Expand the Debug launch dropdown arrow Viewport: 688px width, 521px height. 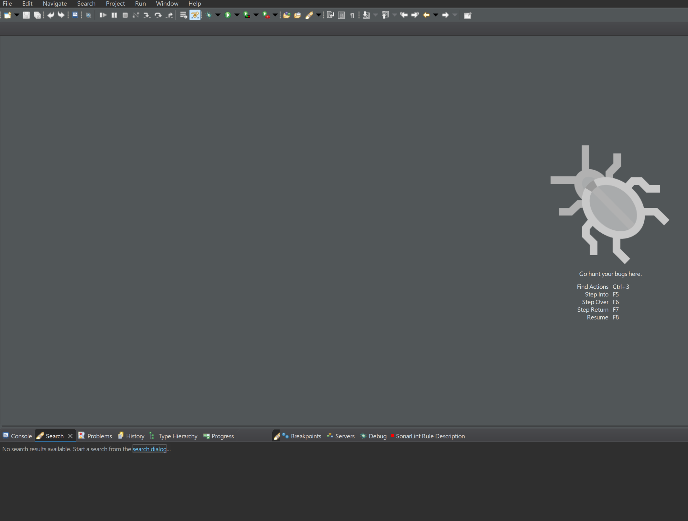(218, 15)
